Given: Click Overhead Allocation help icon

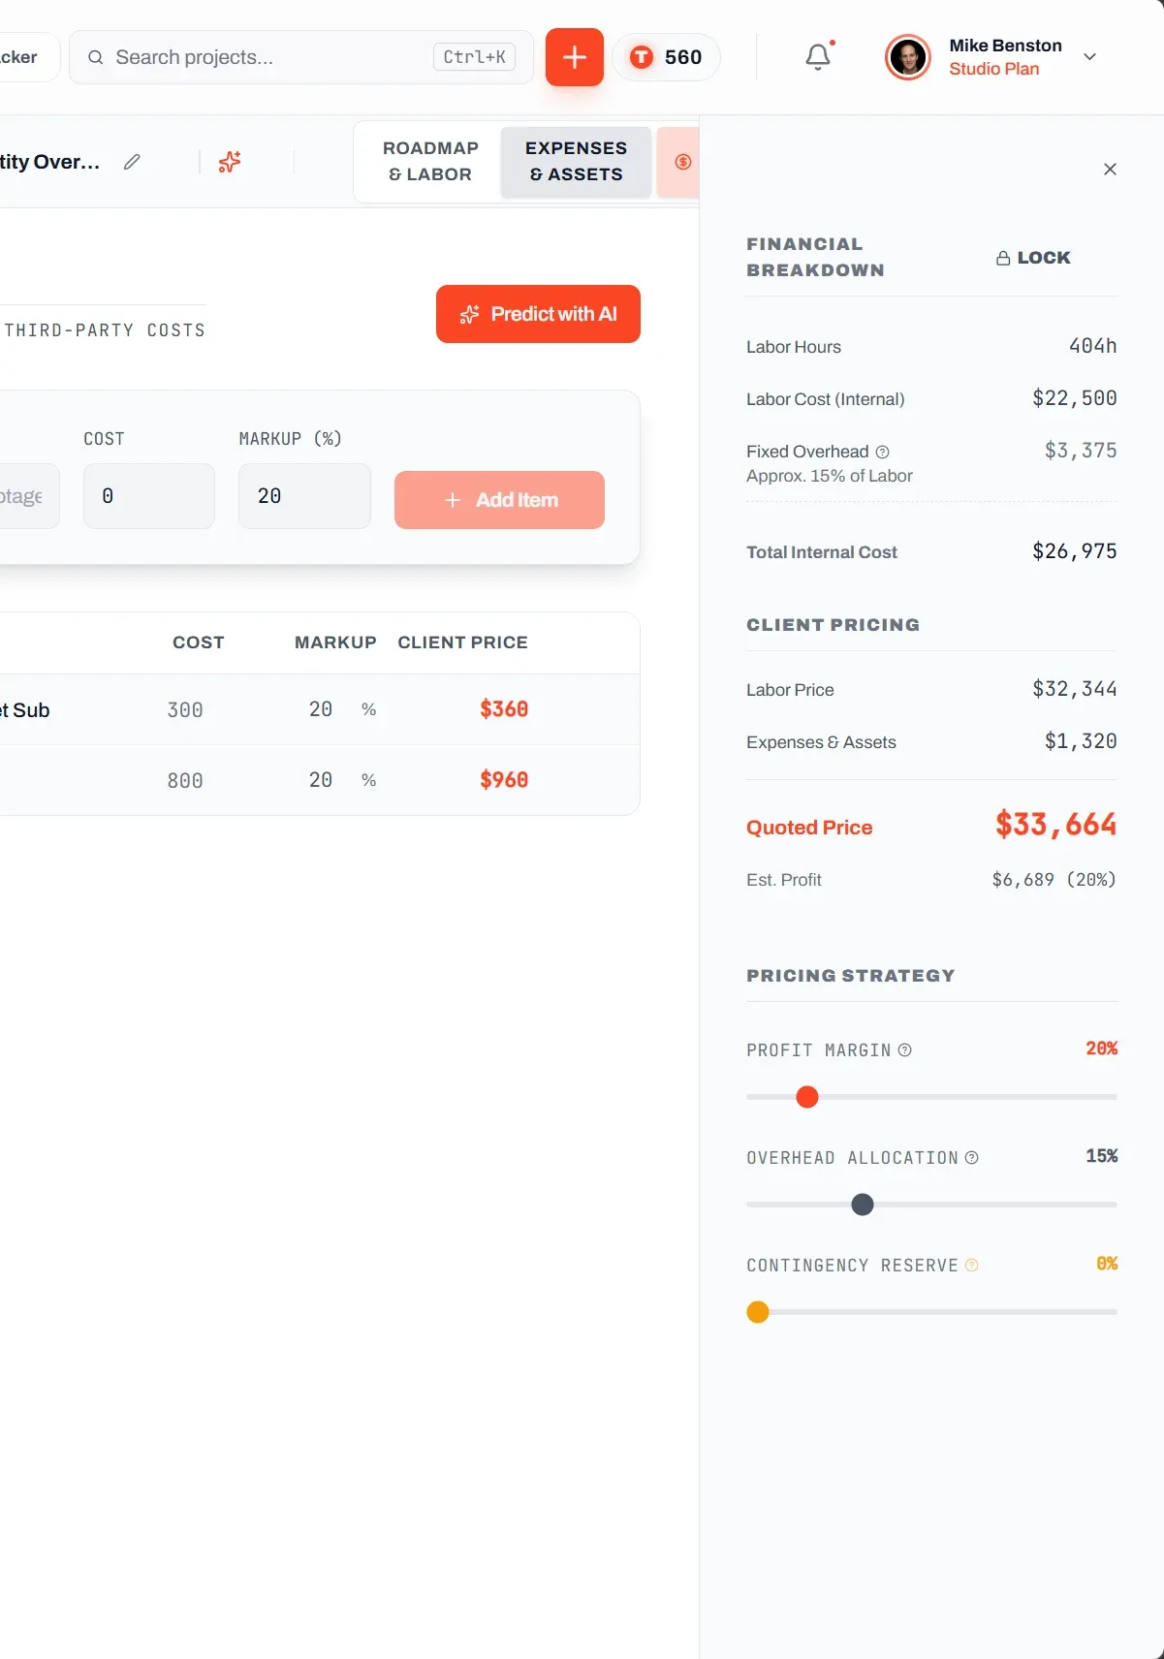Looking at the screenshot, I should click(x=971, y=1157).
